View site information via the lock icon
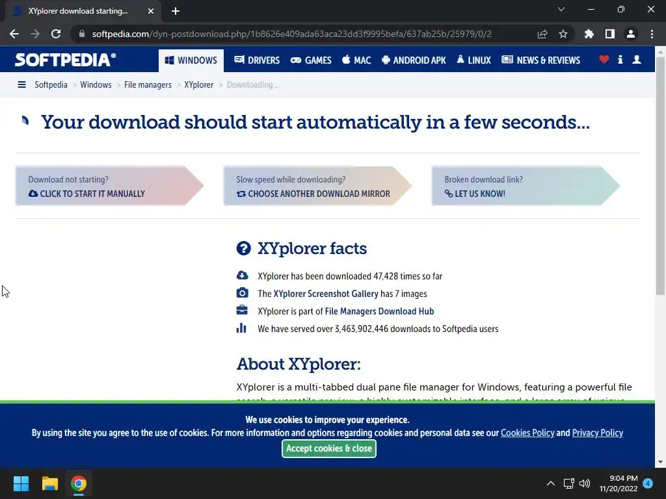 point(82,34)
